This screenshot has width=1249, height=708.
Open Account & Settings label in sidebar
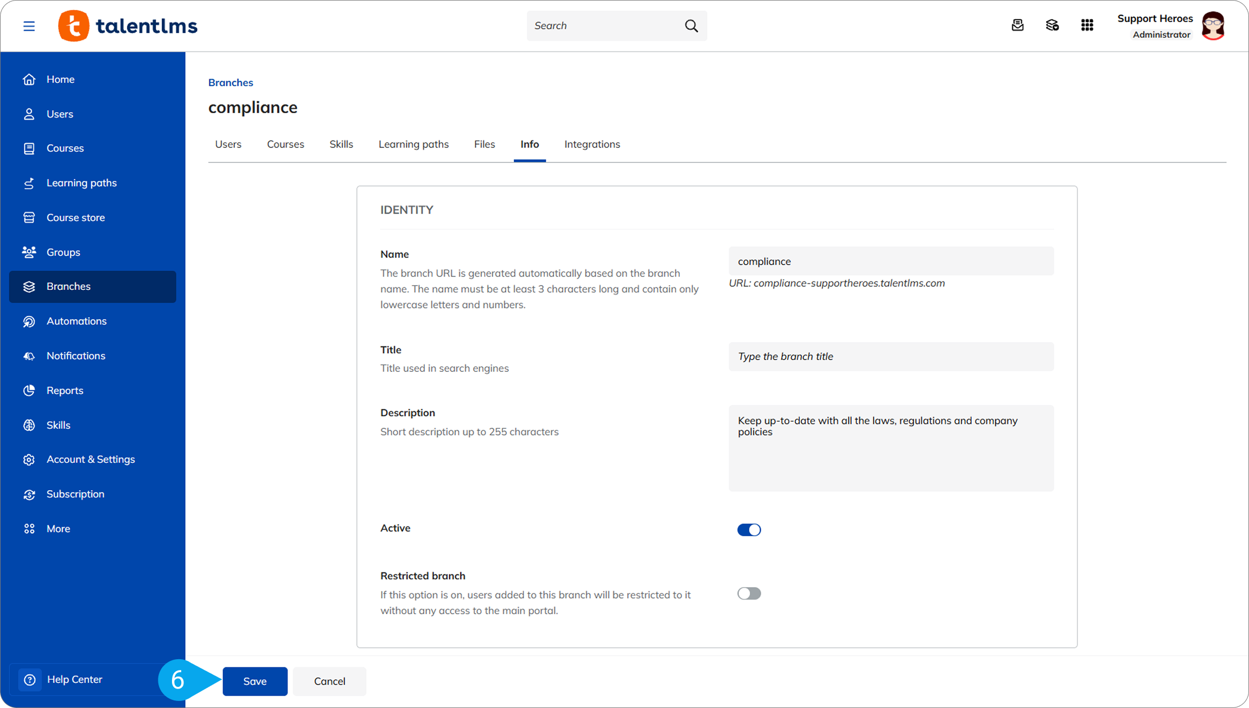(x=91, y=459)
